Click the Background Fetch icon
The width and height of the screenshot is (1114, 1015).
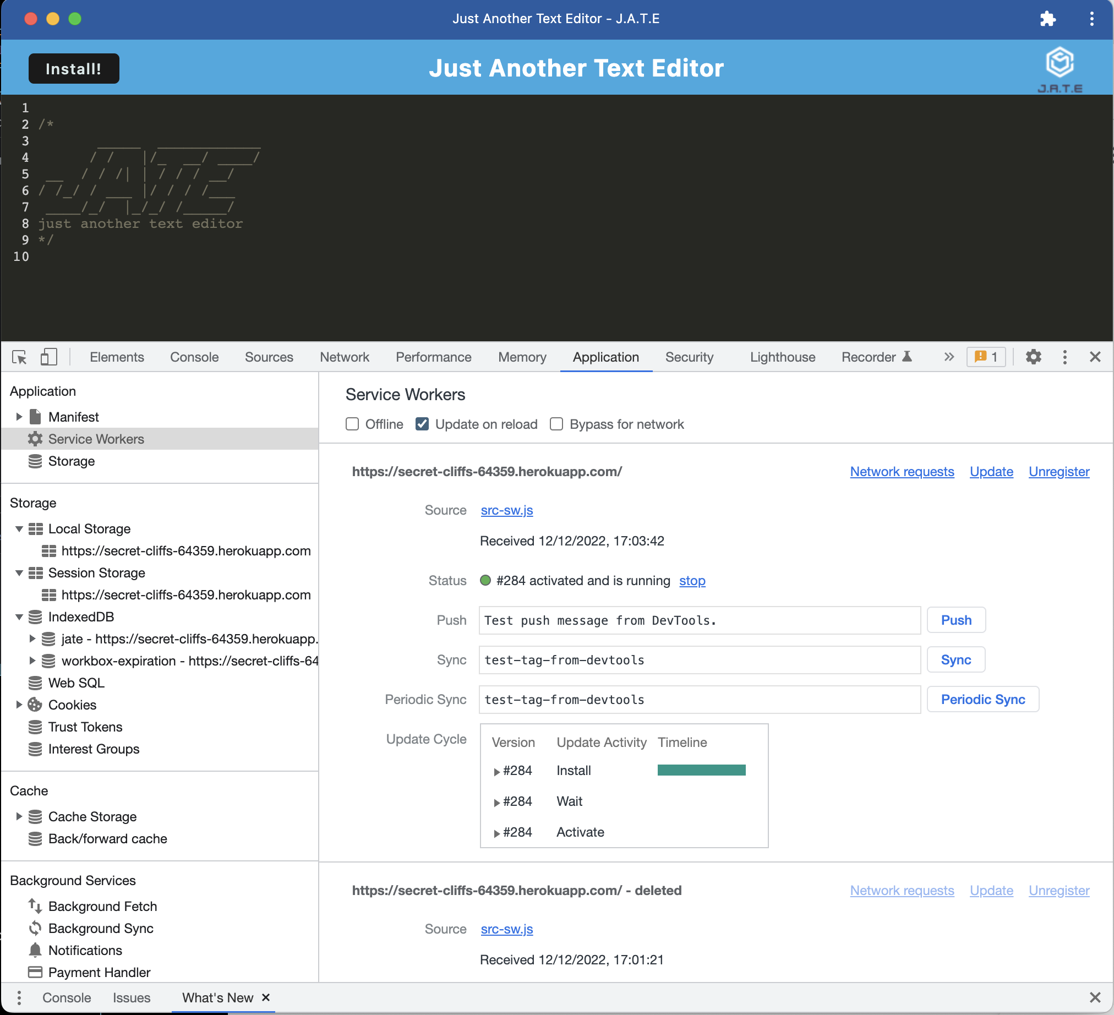click(x=35, y=906)
